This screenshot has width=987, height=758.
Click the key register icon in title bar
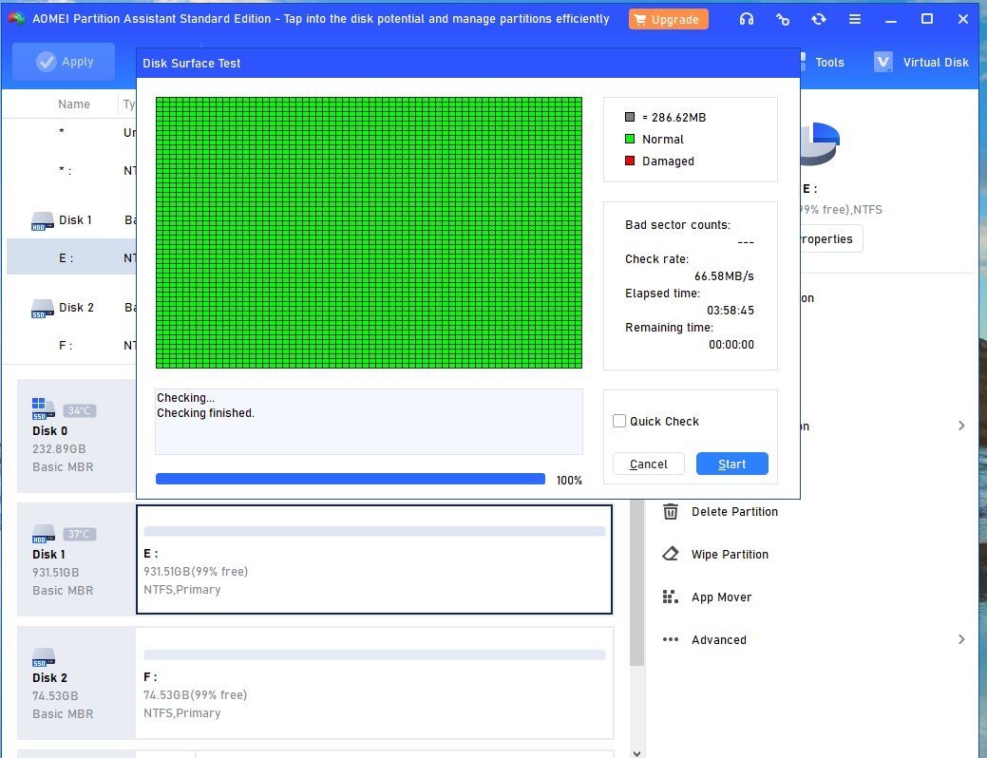pyautogui.click(x=783, y=19)
